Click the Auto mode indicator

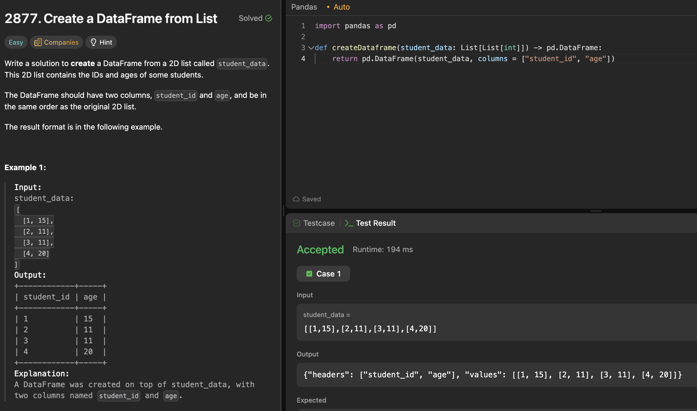click(x=341, y=7)
